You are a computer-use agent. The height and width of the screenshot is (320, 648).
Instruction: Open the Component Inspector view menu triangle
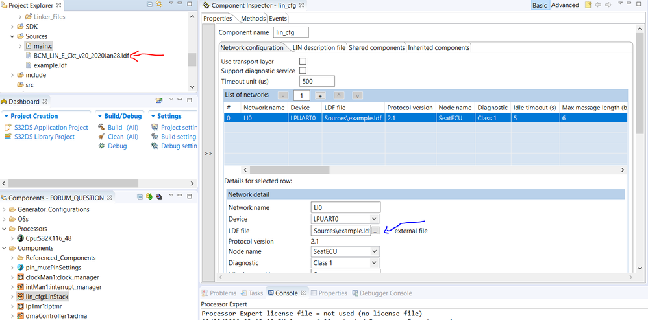(620, 4)
